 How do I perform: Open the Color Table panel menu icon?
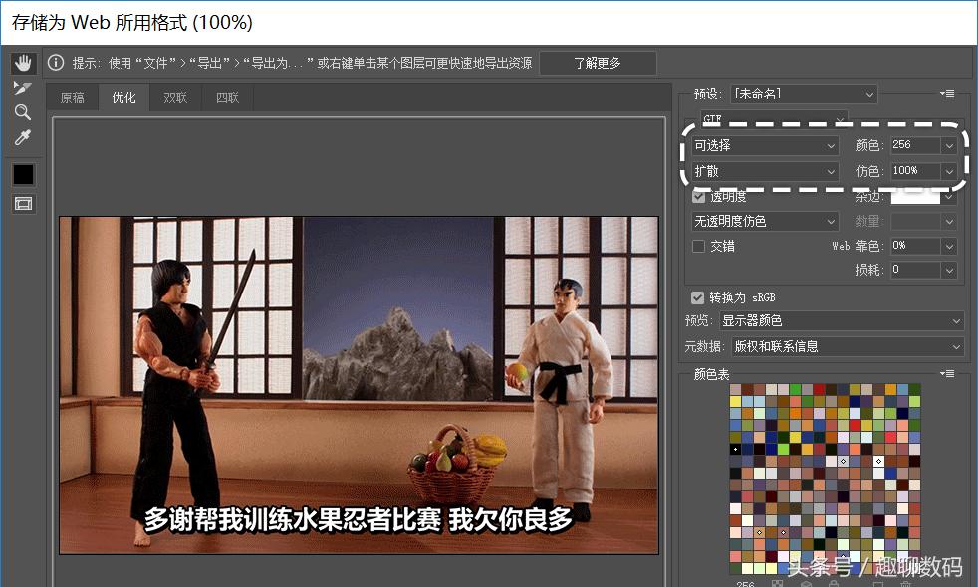pyautogui.click(x=948, y=374)
